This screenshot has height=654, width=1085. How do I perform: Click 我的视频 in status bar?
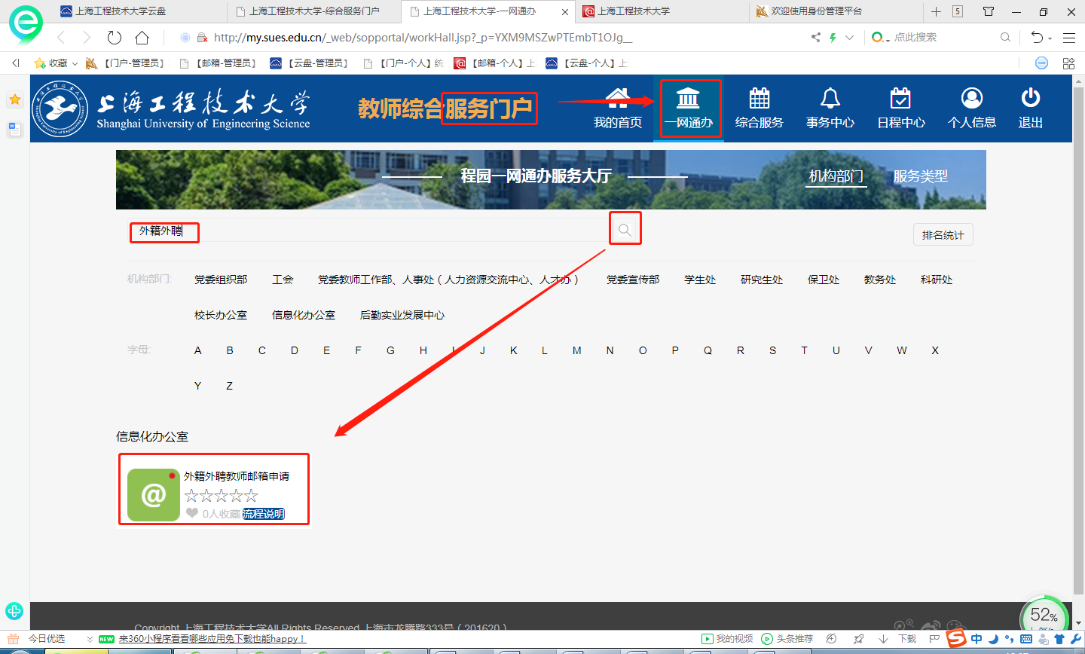[x=727, y=639]
